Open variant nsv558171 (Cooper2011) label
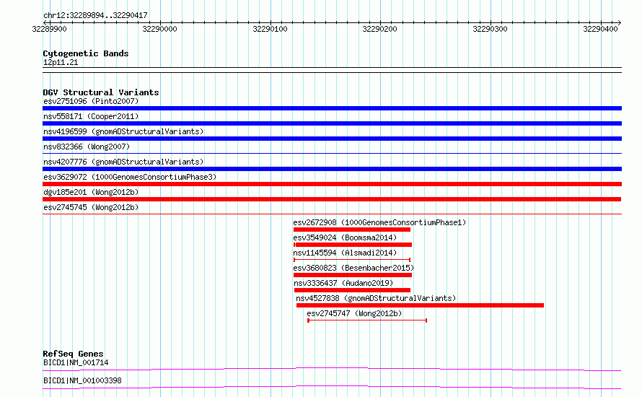Viewport: 642px width, 397px height. pyautogui.click(x=91, y=116)
